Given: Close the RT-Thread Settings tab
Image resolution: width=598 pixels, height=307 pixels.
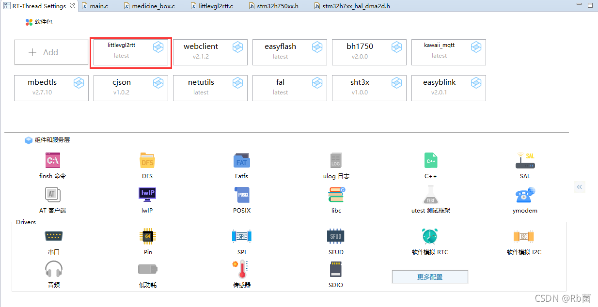Looking at the screenshot, I should [72, 6].
